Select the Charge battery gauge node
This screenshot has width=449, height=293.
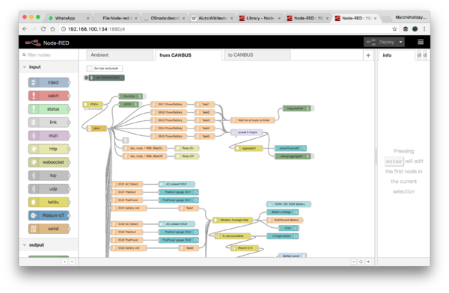point(283,236)
